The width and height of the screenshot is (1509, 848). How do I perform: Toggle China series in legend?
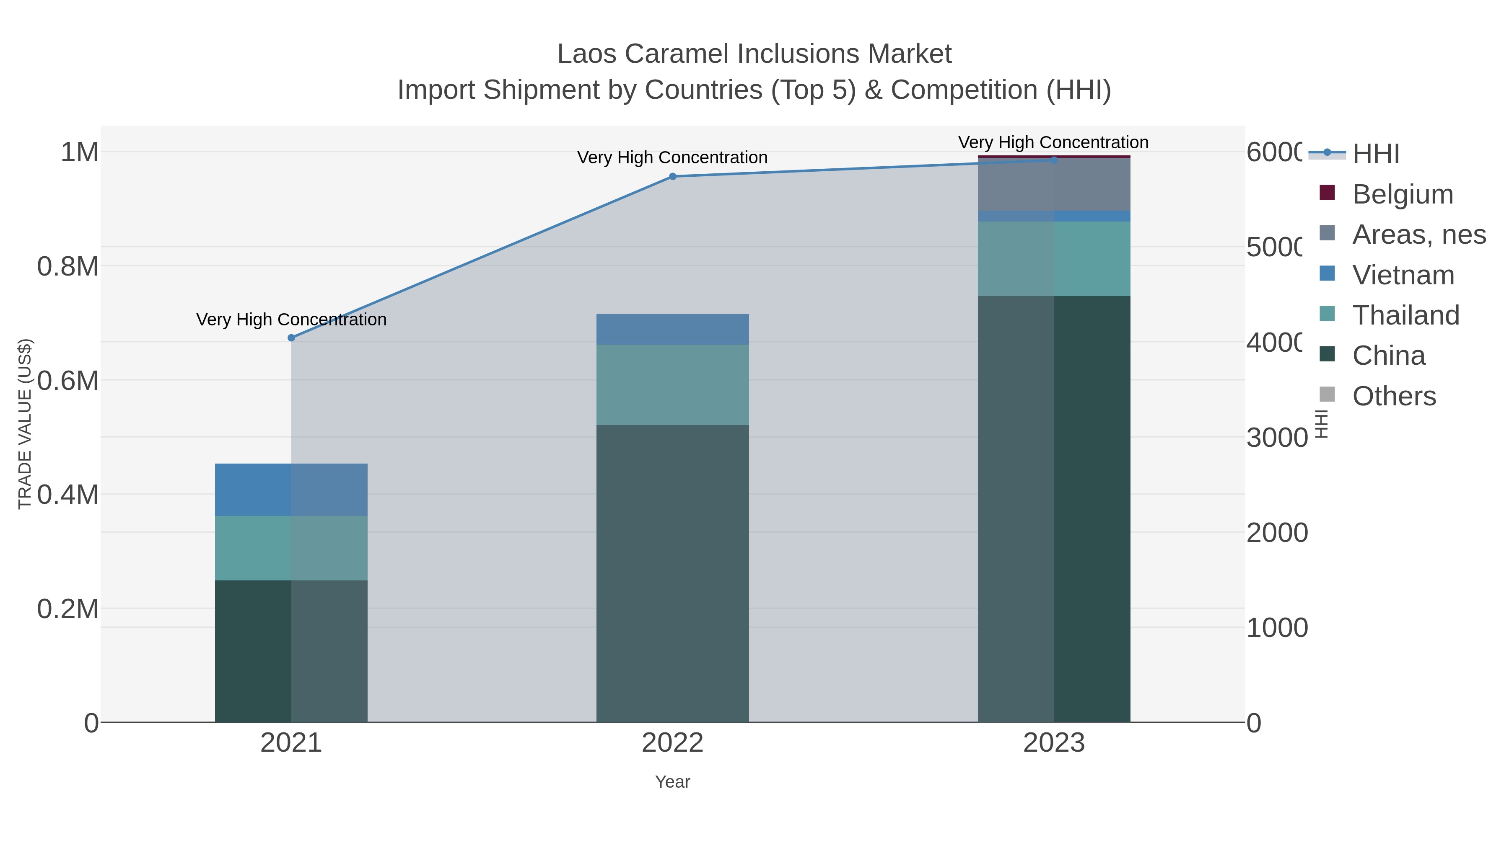pyautogui.click(x=1372, y=355)
